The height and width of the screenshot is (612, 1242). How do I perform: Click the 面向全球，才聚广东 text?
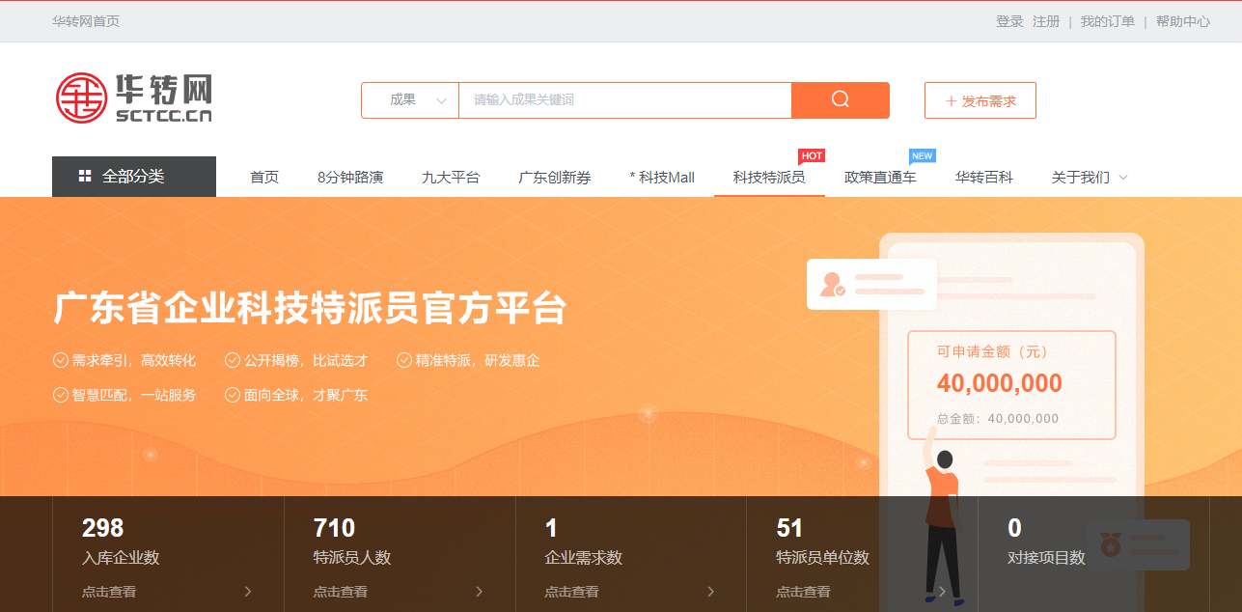(306, 395)
